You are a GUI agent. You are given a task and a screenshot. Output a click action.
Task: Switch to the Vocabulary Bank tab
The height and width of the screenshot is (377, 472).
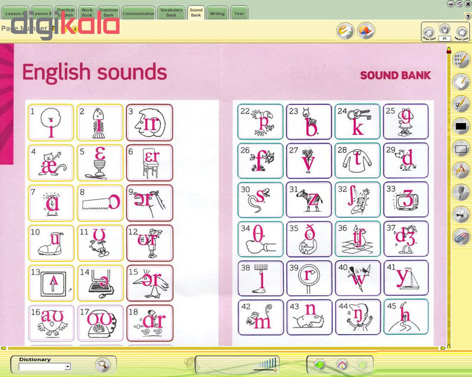tap(171, 12)
